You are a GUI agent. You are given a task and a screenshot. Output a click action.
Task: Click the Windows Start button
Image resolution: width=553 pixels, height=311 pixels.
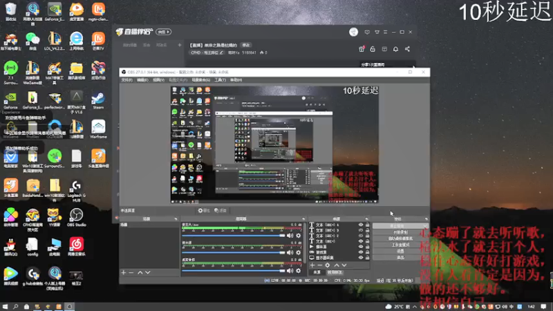point(5,307)
